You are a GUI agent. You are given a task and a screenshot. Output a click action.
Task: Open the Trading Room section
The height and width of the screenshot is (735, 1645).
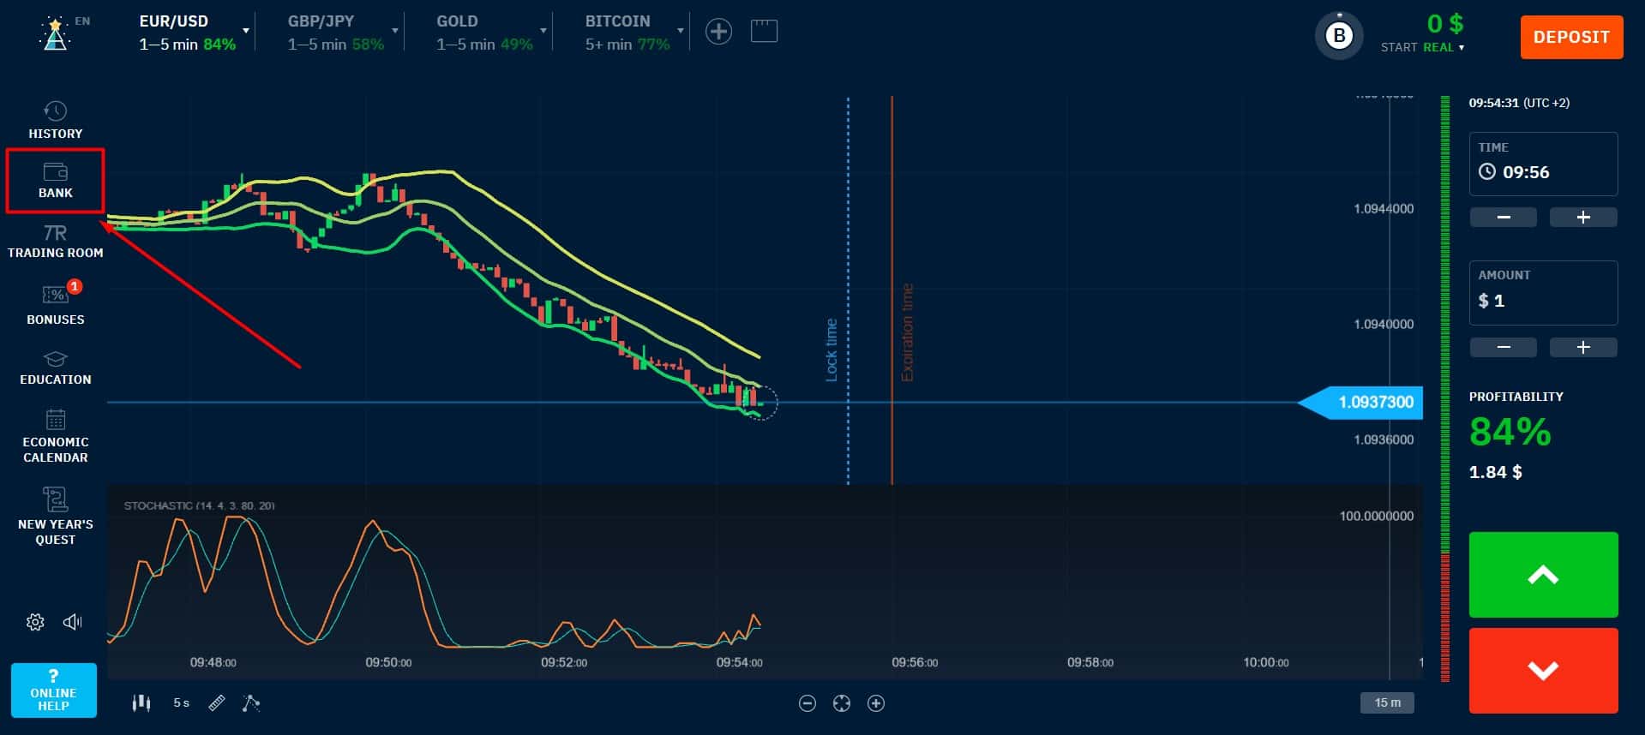(x=56, y=241)
